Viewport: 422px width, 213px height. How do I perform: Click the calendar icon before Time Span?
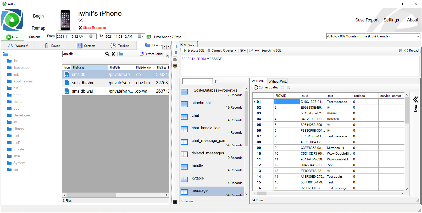(149, 37)
